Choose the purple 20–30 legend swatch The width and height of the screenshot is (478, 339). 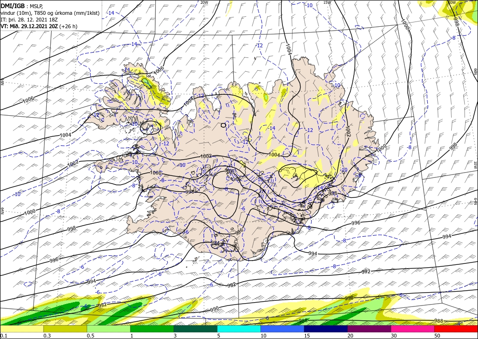(369, 329)
